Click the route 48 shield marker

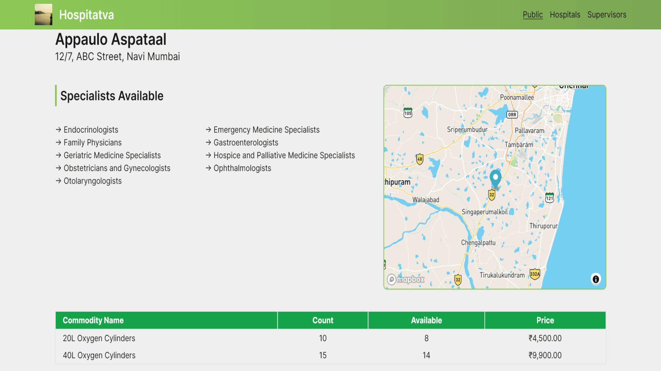420,159
